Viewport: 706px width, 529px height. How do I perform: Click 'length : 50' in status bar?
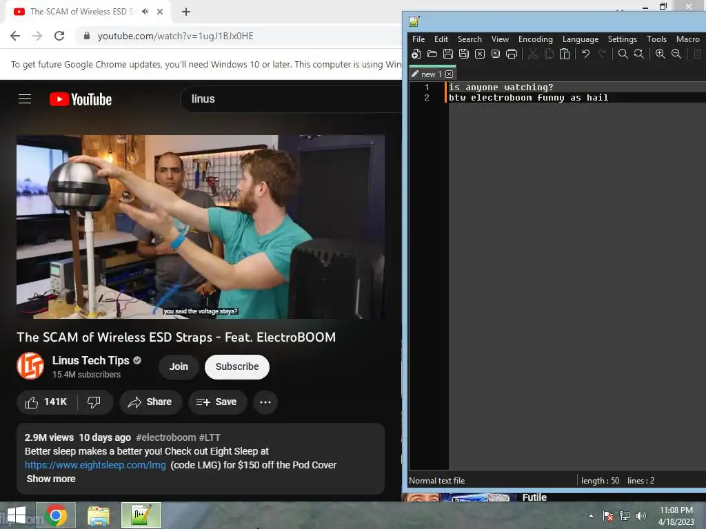coord(600,480)
